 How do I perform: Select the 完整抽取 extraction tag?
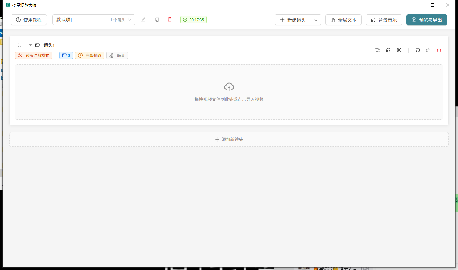coord(90,55)
